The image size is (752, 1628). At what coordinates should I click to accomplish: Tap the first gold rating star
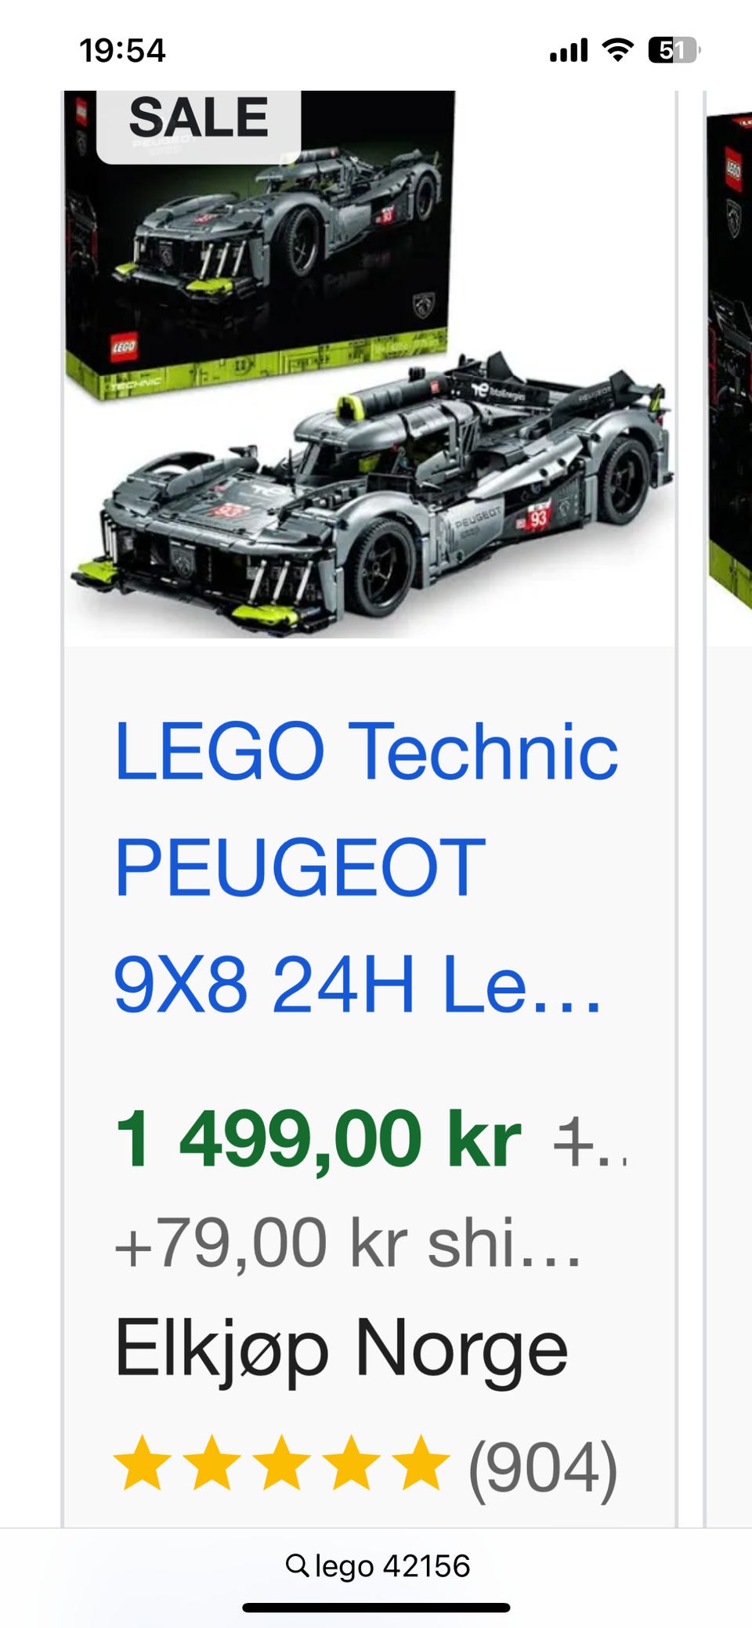(x=143, y=1462)
